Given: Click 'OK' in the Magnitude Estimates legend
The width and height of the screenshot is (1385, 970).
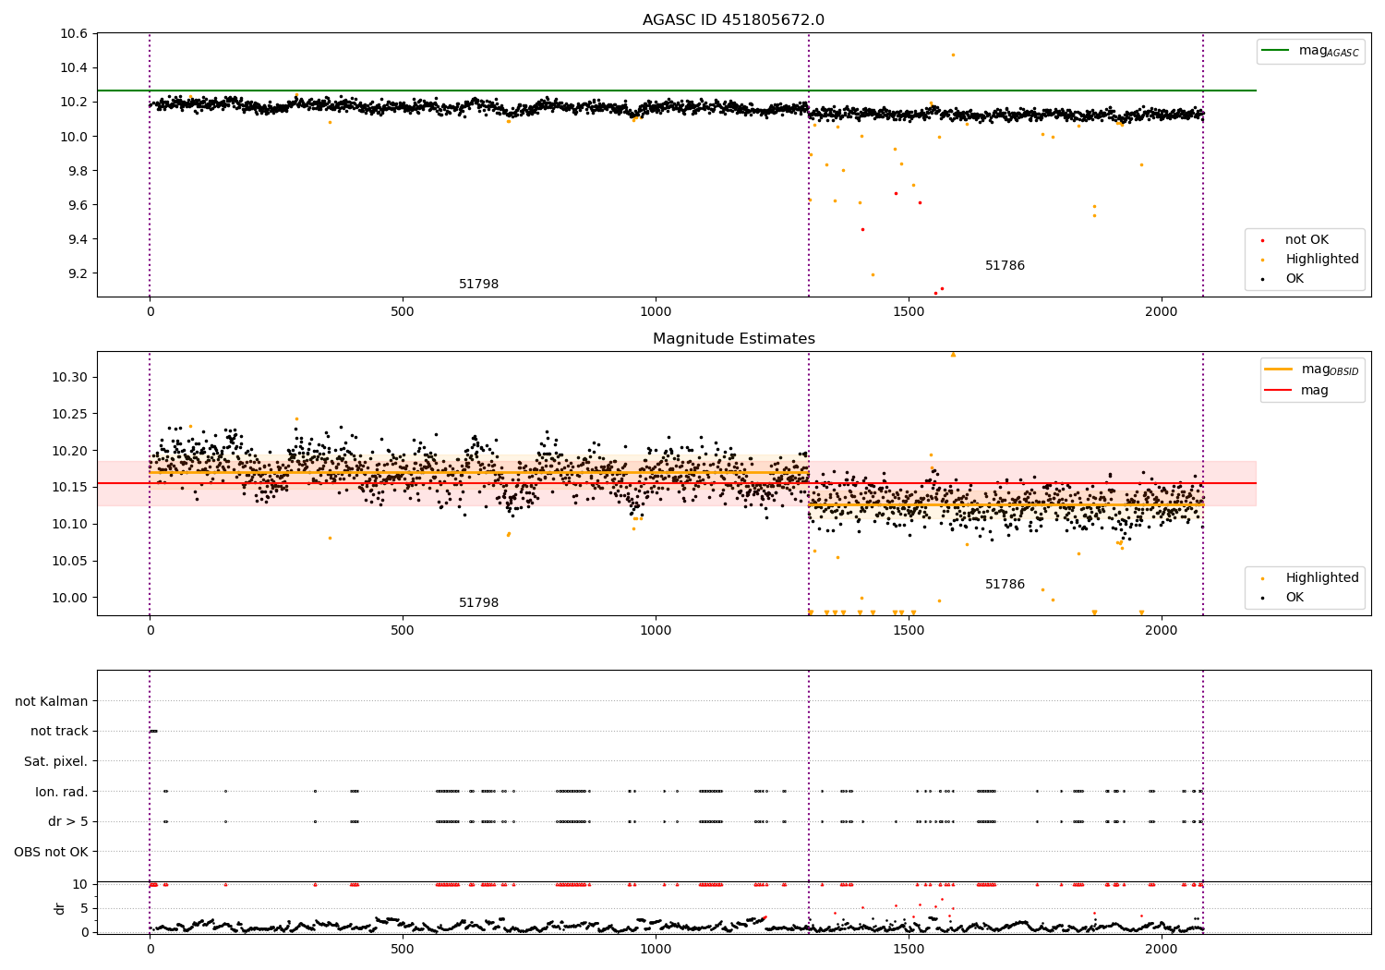Looking at the screenshot, I should (1295, 598).
